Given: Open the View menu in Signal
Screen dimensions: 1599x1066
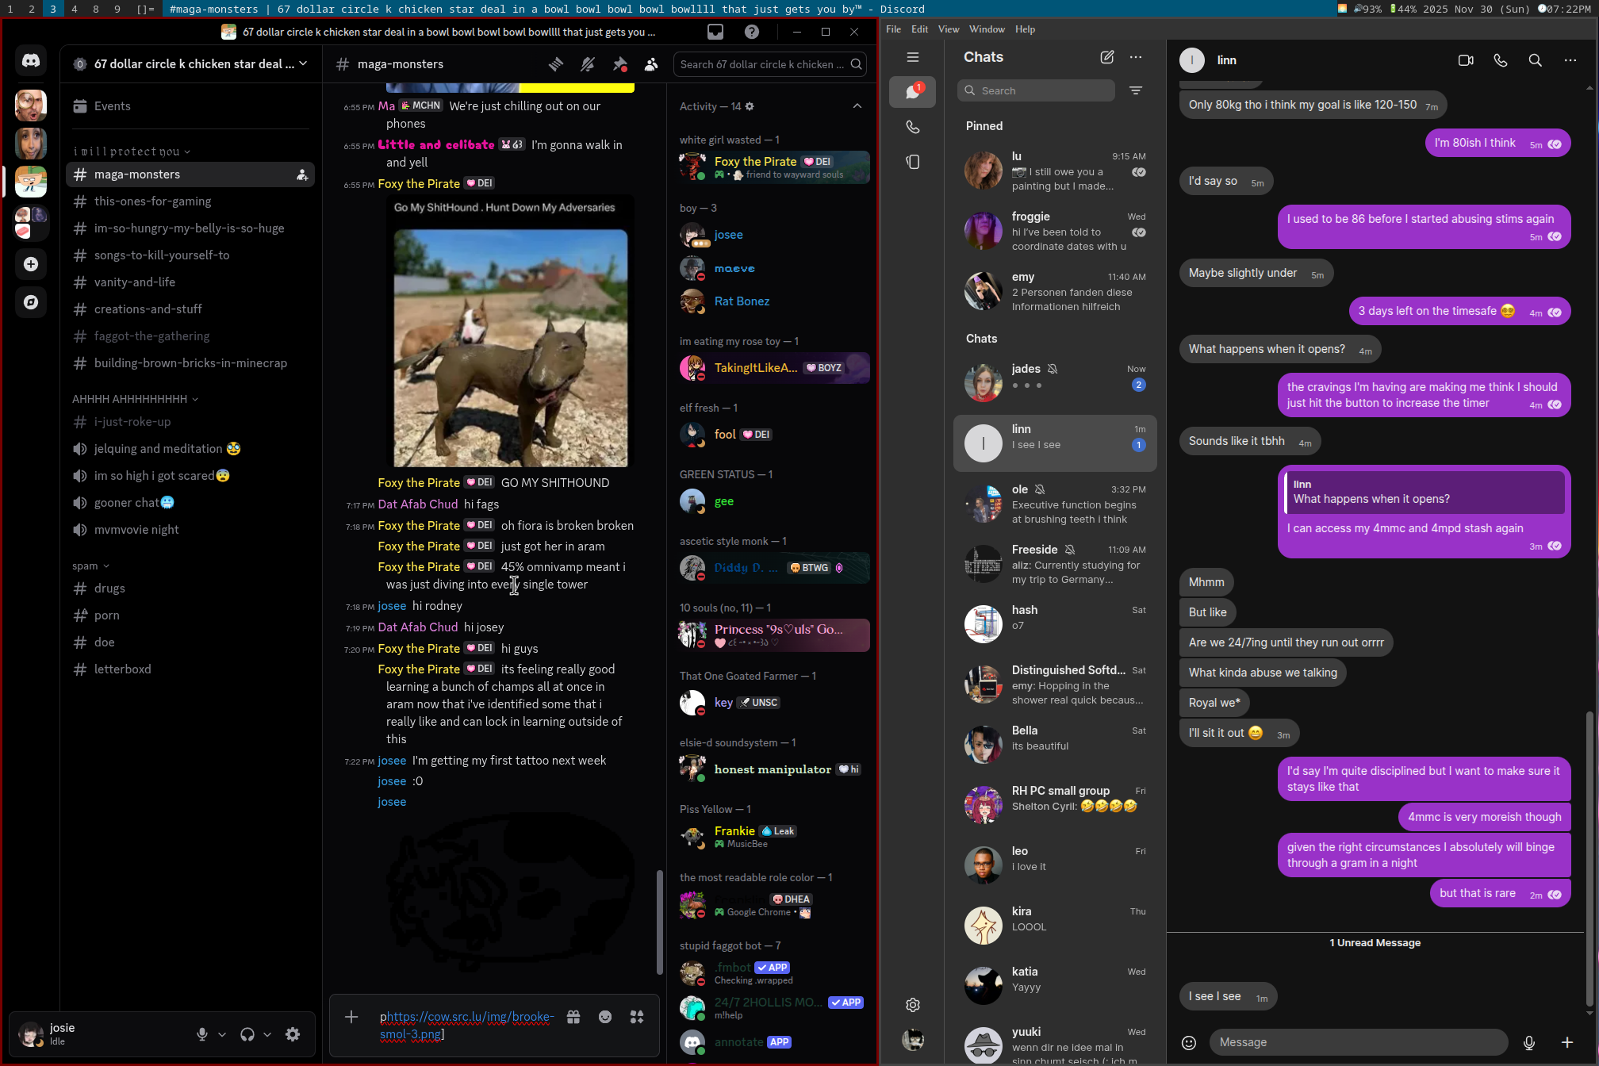Looking at the screenshot, I should click(x=949, y=29).
